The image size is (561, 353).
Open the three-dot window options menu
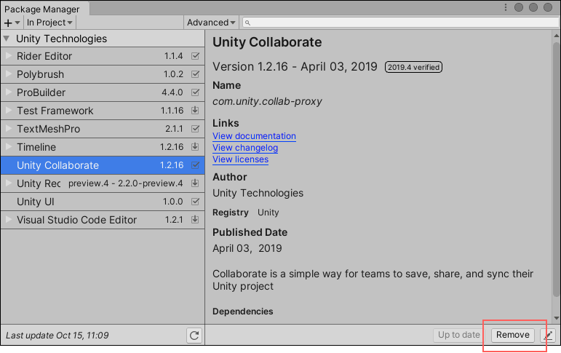click(x=506, y=7)
